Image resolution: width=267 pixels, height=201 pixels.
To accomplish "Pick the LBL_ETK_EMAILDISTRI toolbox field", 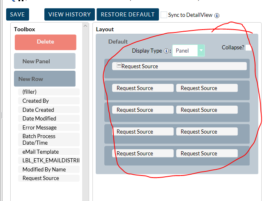I will click(x=49, y=160).
